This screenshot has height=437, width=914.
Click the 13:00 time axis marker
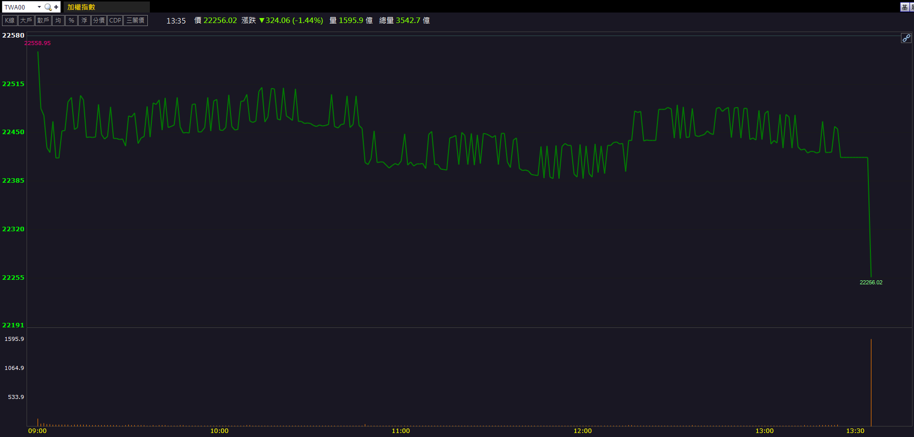pos(764,431)
